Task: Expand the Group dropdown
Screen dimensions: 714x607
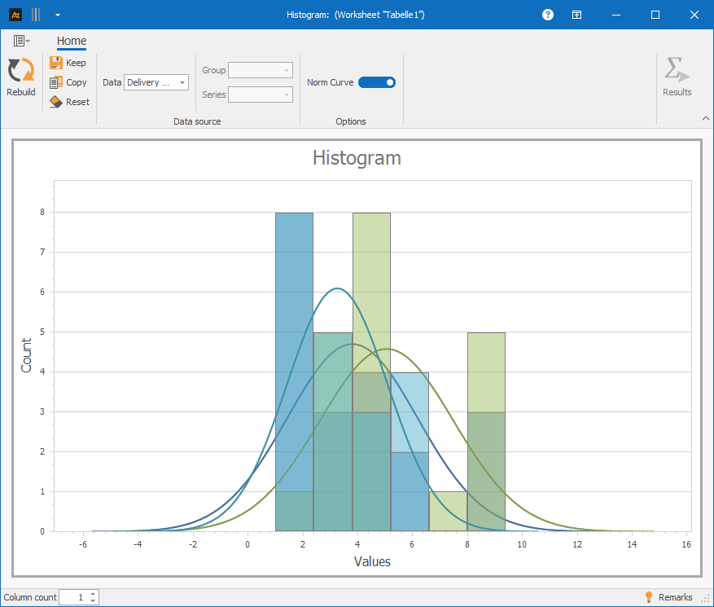Action: coord(286,71)
